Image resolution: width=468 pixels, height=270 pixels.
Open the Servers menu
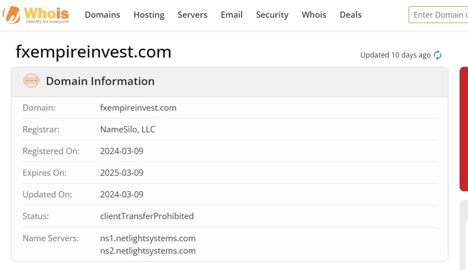pyautogui.click(x=192, y=15)
